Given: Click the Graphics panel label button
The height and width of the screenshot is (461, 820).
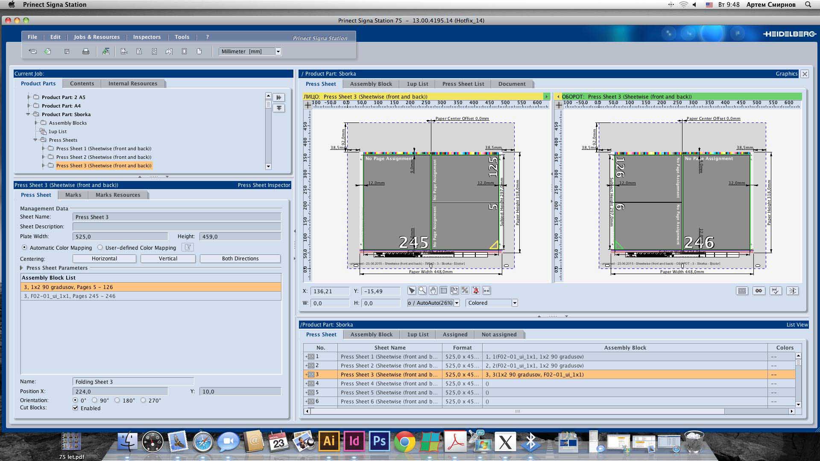Looking at the screenshot, I should (x=786, y=73).
